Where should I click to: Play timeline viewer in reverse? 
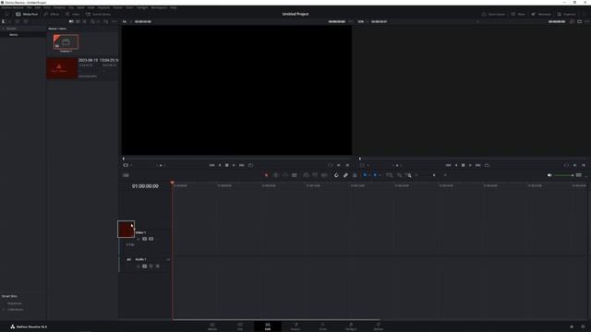point(456,165)
